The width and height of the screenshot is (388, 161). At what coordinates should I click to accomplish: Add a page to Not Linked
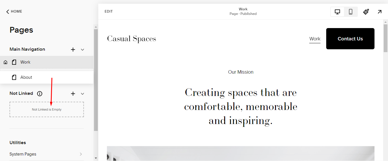coord(73,94)
